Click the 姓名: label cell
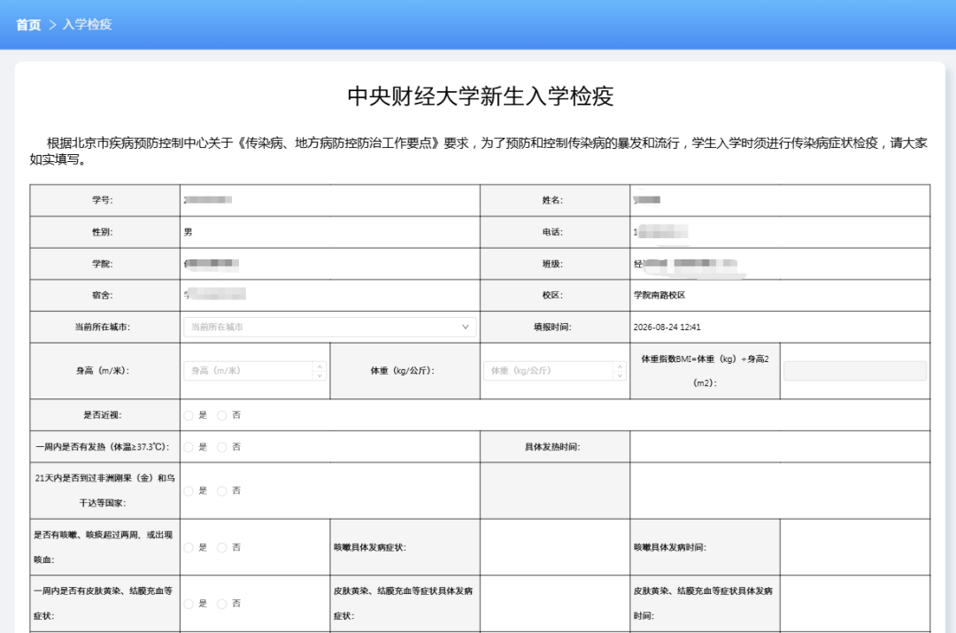 point(555,200)
